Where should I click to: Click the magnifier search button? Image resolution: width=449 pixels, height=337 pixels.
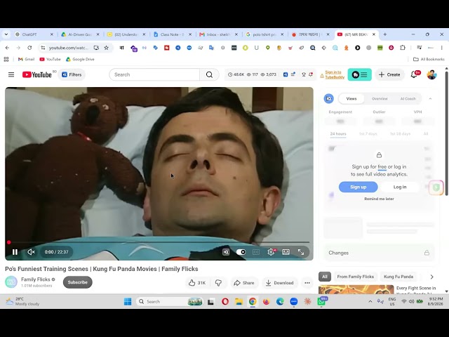click(x=209, y=75)
